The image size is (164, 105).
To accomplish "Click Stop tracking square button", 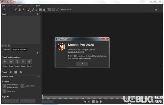I will click(x=16, y=72).
